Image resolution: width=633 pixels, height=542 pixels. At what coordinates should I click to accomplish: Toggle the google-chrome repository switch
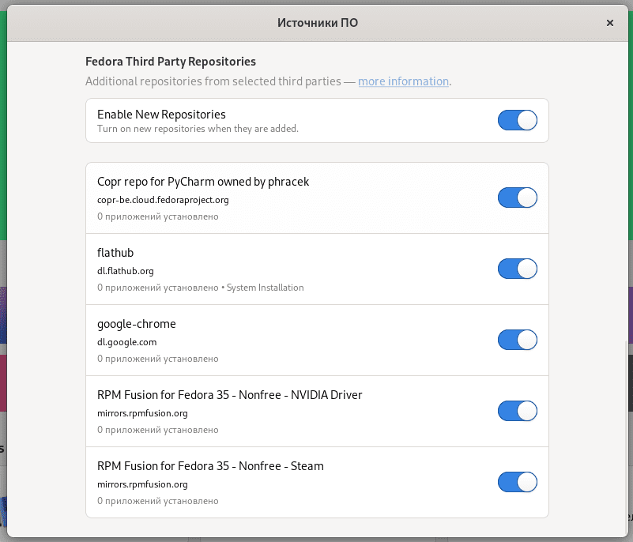point(517,340)
